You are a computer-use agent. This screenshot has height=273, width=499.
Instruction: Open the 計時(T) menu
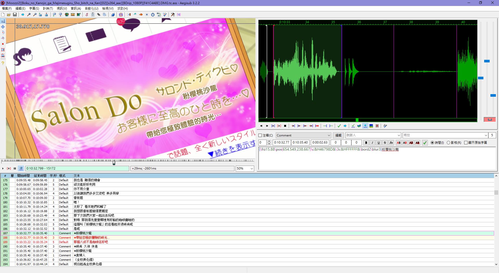(48, 9)
